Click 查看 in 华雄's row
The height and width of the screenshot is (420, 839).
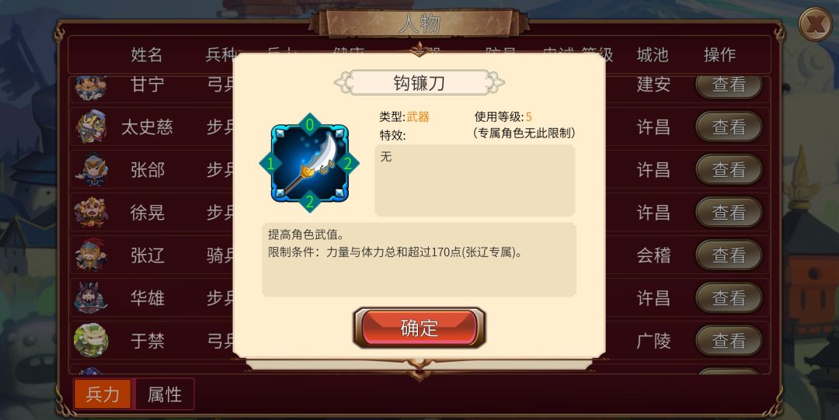729,297
